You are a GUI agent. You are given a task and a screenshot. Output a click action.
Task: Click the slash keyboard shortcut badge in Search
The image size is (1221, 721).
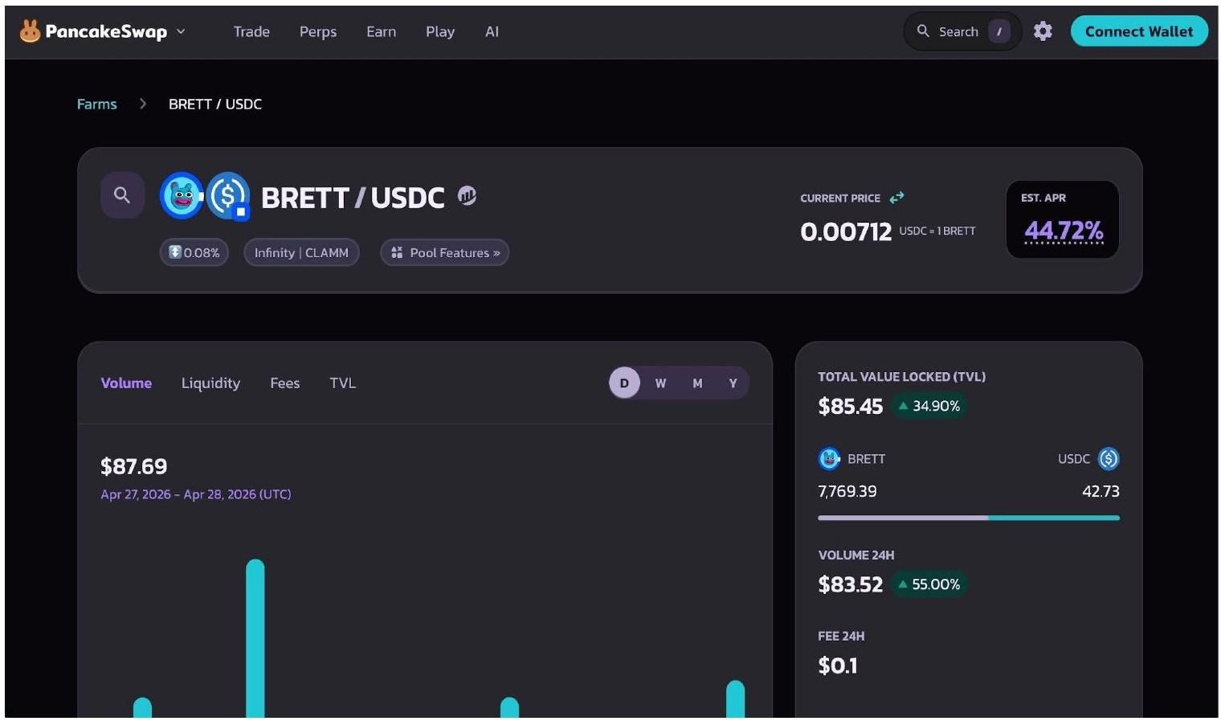tap(999, 31)
